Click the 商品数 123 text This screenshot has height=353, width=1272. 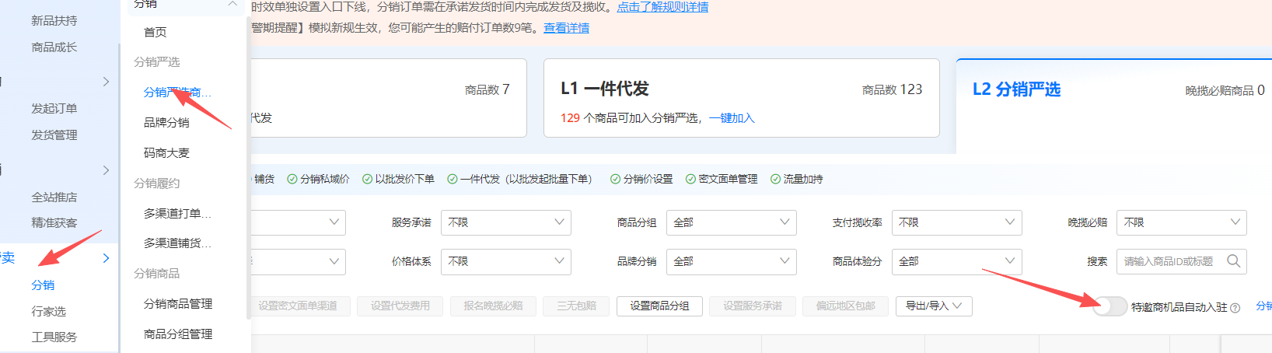coord(892,89)
